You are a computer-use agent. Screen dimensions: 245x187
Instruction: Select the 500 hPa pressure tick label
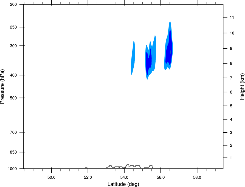13,98
